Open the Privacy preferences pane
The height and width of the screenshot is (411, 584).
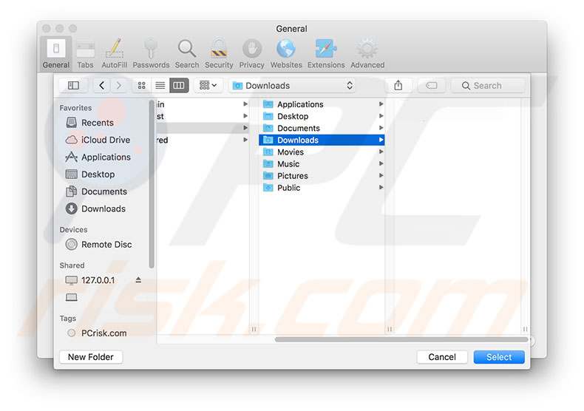252,54
